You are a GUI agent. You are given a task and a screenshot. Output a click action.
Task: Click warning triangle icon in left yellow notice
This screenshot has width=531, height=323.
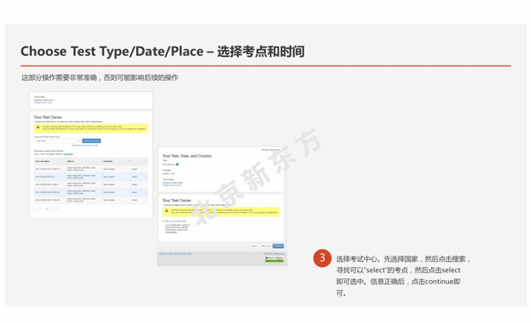38,127
